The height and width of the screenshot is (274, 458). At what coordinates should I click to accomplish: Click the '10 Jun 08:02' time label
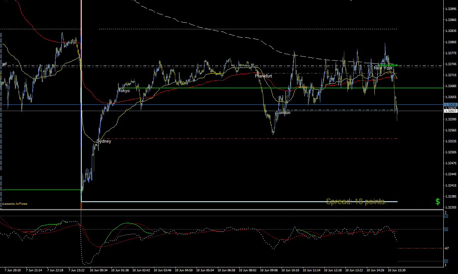point(248,270)
